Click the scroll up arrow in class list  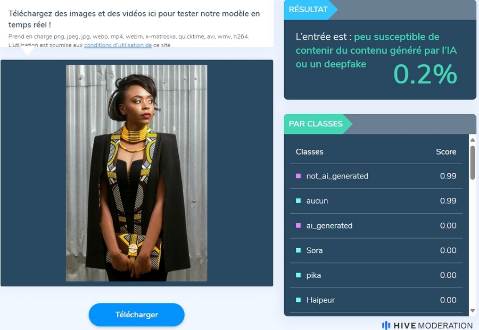point(473,140)
